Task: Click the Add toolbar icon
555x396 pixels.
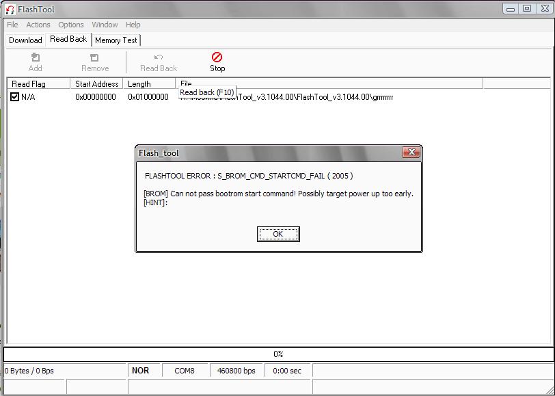Action: pos(36,57)
